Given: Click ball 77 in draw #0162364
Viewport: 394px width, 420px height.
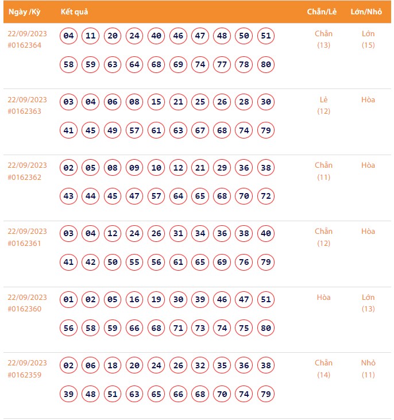Looking at the screenshot, I should (x=222, y=64).
